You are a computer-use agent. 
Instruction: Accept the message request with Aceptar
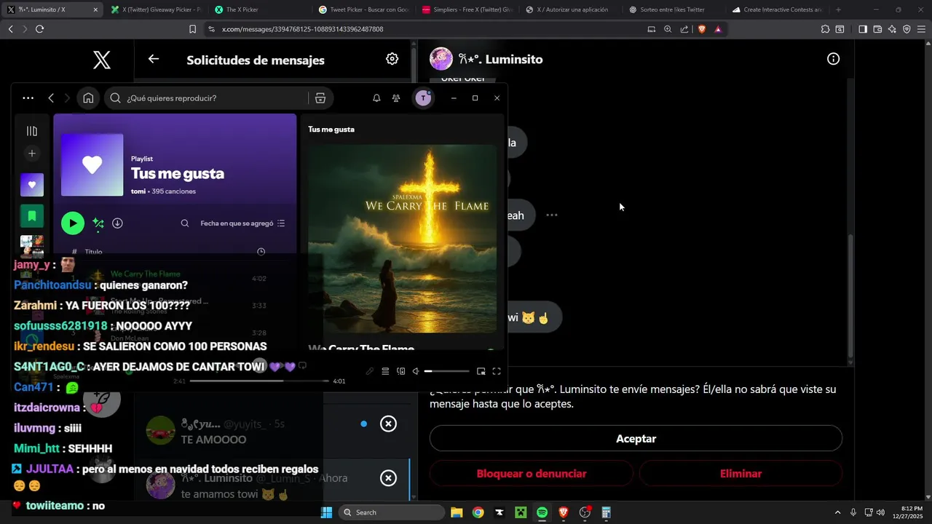pyautogui.click(x=636, y=439)
